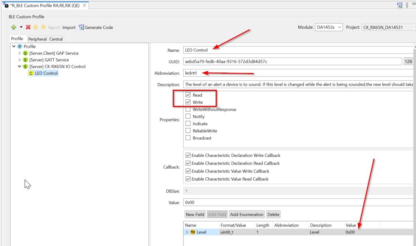Click the Format/Value column header
The height and width of the screenshot is (246, 416).
[233, 225]
